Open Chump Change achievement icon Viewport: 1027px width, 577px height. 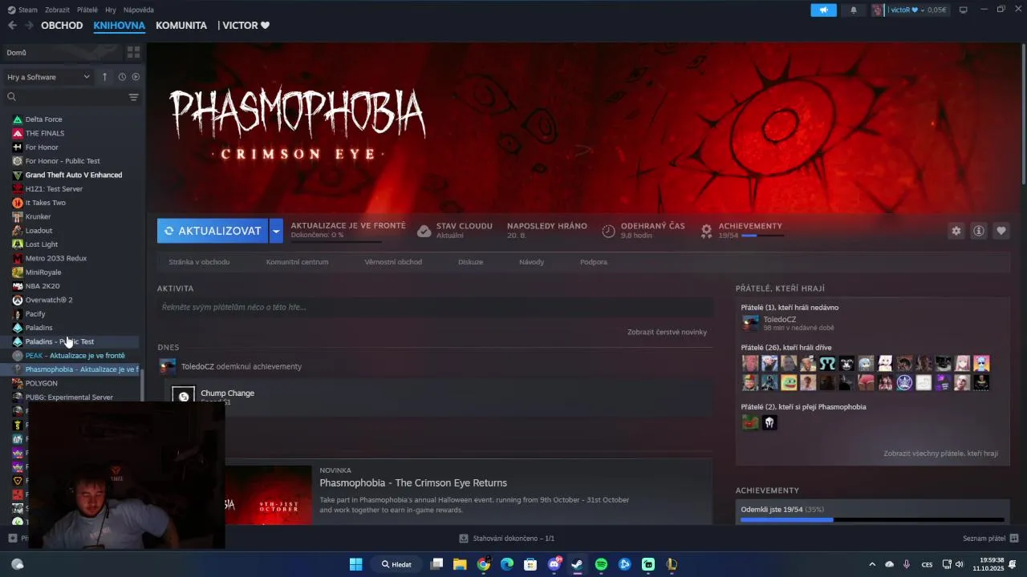coord(184,396)
